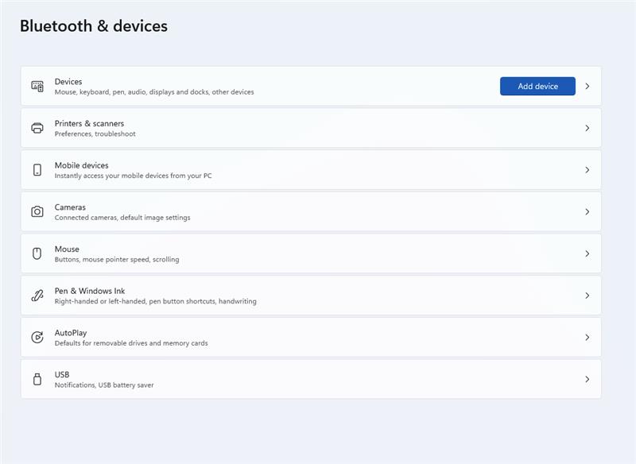636x464 pixels.
Task: Expand the Devices row chevron
Action: click(588, 87)
